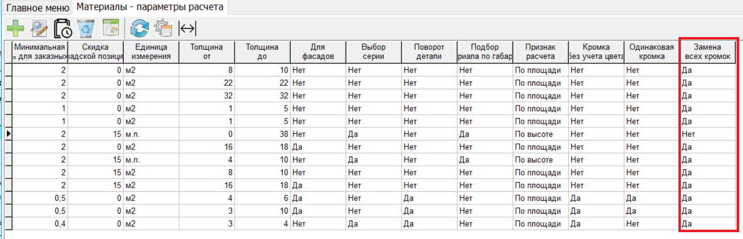The image size is (743, 239).
Task: Click the Для фасадов column header
Action: tap(318, 52)
